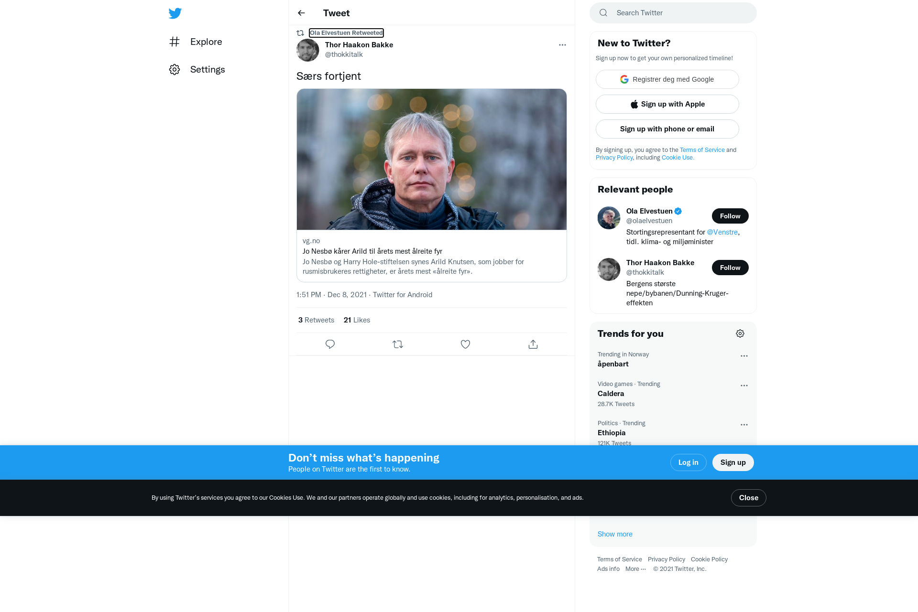The height and width of the screenshot is (612, 918).
Task: Expand options for Caldera trend
Action: [x=744, y=386]
